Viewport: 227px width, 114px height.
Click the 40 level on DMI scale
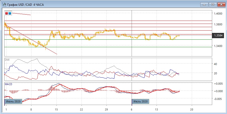point(215,64)
